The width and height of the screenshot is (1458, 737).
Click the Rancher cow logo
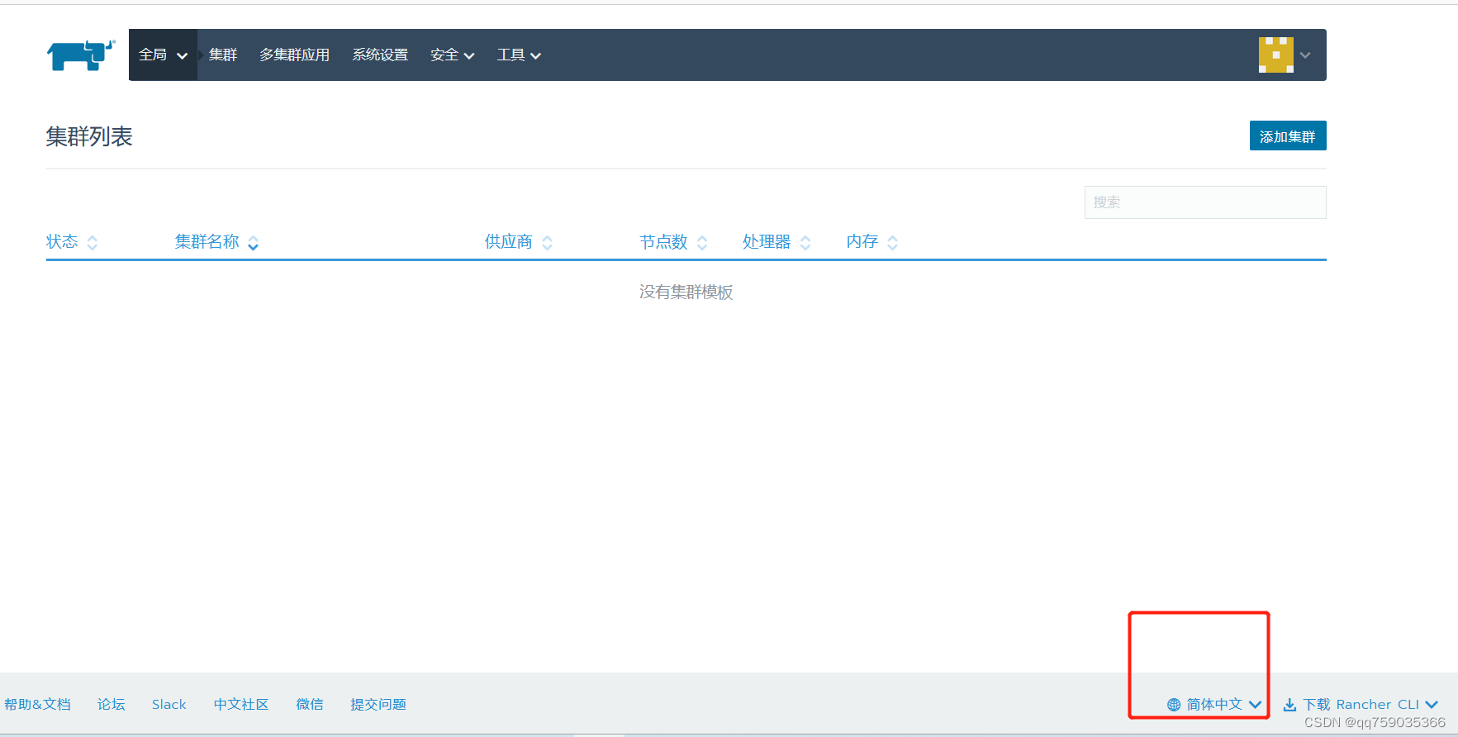point(81,55)
